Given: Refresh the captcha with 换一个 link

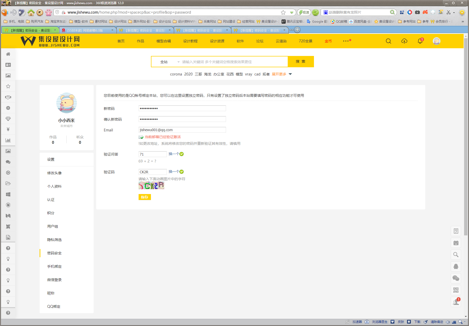Looking at the screenshot, I should [x=174, y=172].
